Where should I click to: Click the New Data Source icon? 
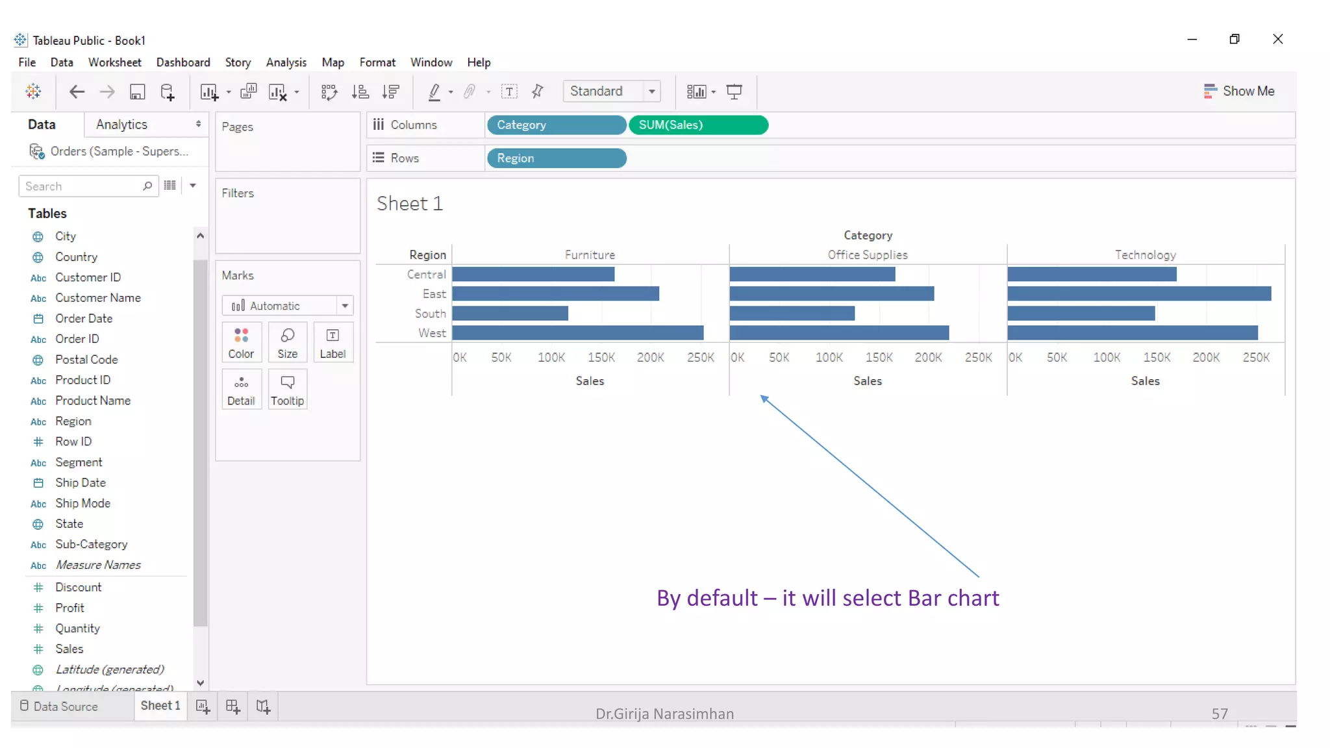pos(168,92)
